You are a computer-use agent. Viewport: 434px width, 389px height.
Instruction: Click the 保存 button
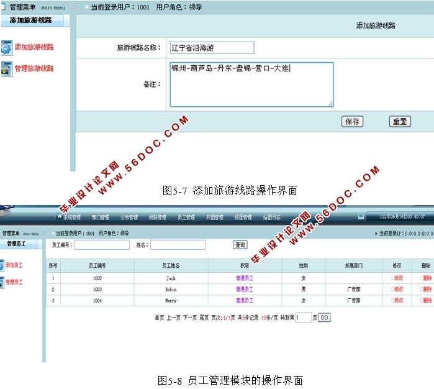click(x=352, y=121)
